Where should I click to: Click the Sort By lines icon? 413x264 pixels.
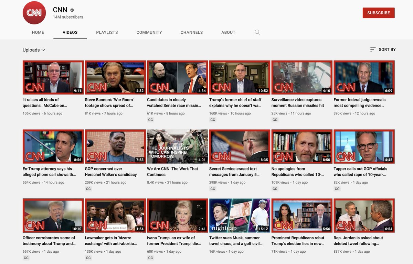click(x=373, y=49)
